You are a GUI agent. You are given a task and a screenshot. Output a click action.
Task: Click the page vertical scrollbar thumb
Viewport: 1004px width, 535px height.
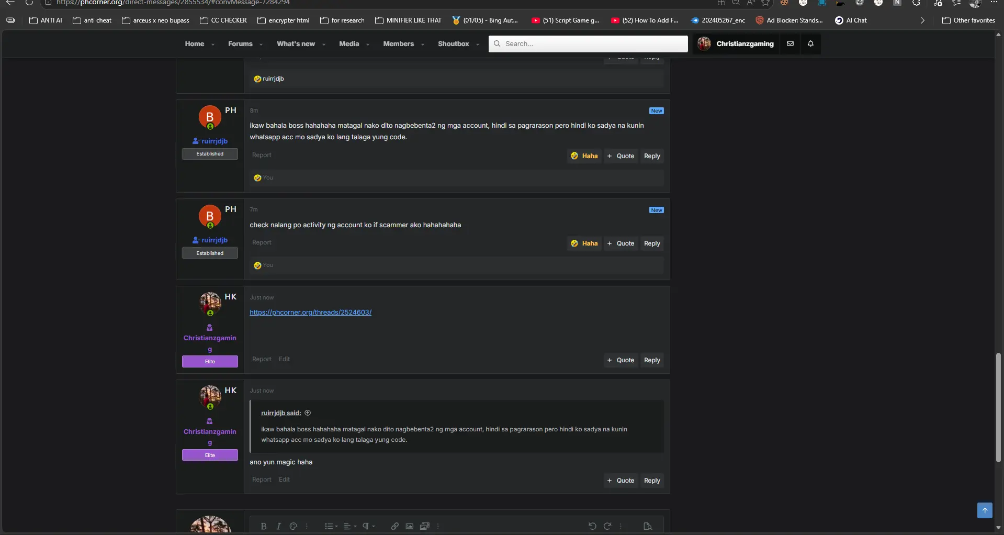click(x=998, y=407)
